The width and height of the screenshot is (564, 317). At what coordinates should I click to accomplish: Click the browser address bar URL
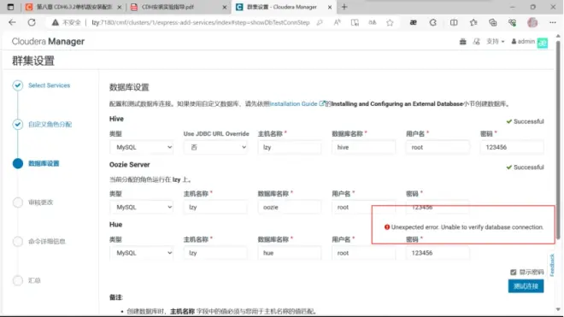coord(200,22)
